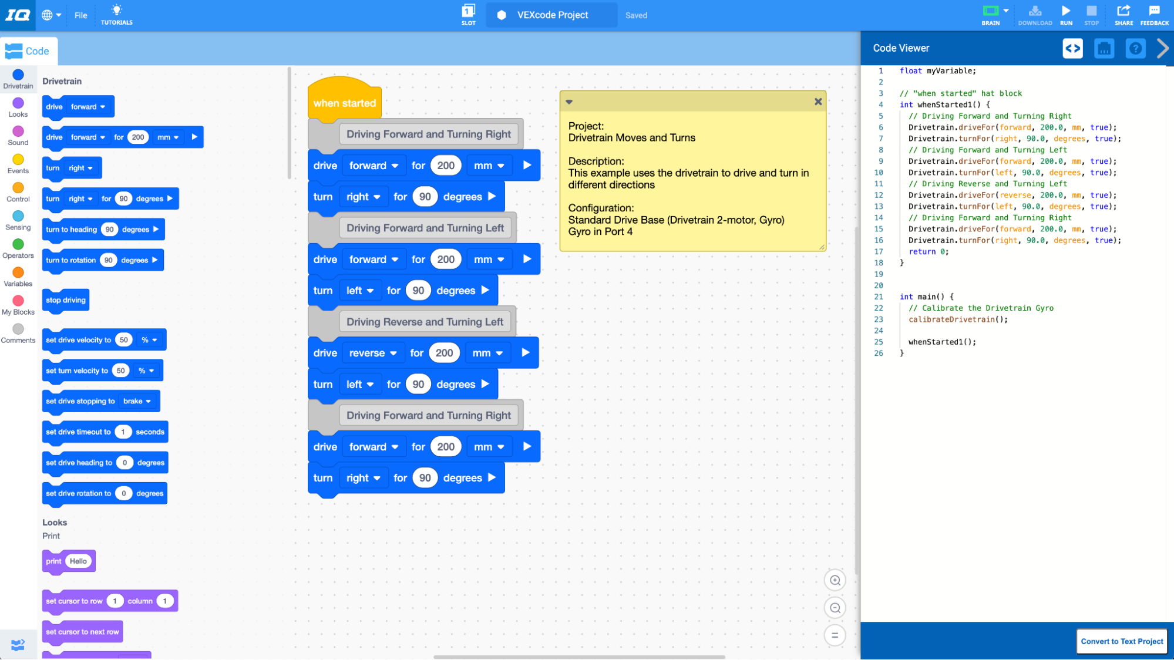Download the project to the robot
The image size is (1174, 660).
click(x=1034, y=15)
